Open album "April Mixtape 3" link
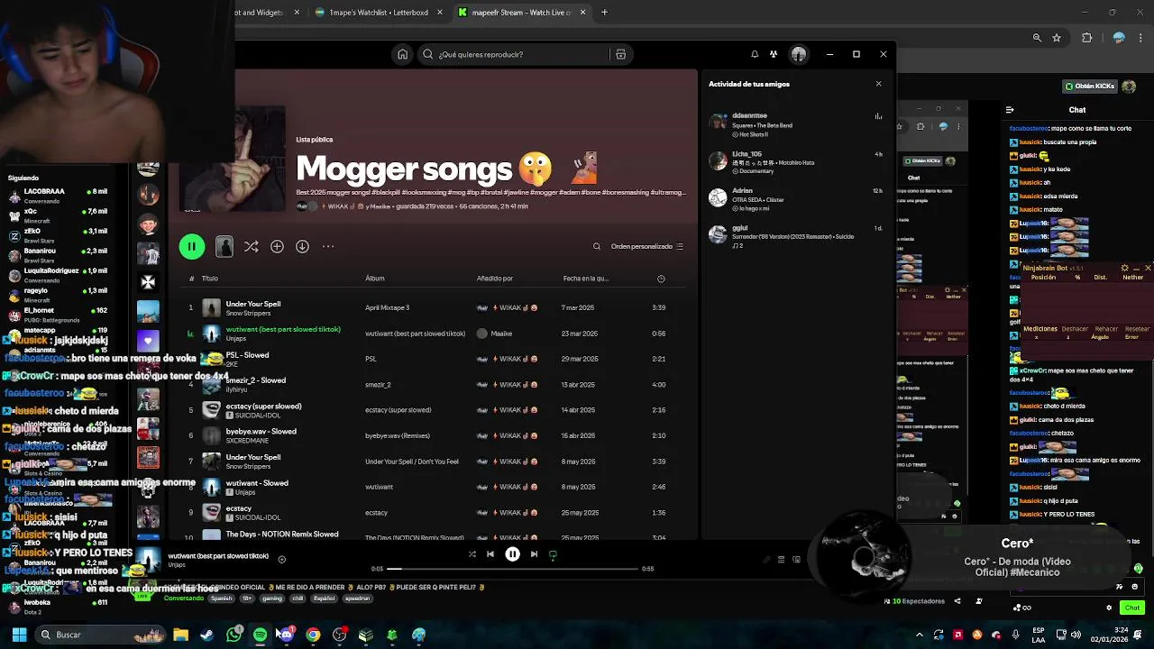Viewport: 1154px width, 649px height. 387,307
